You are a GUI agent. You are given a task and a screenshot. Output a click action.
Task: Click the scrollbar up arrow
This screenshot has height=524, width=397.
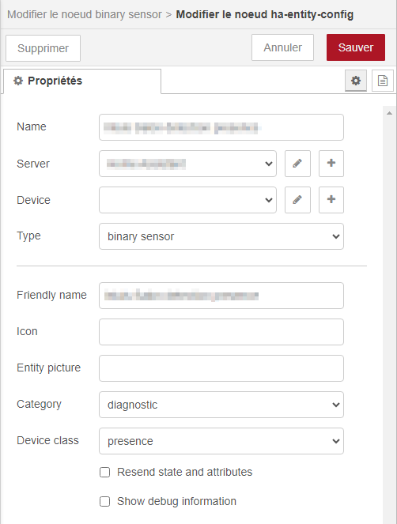389,113
